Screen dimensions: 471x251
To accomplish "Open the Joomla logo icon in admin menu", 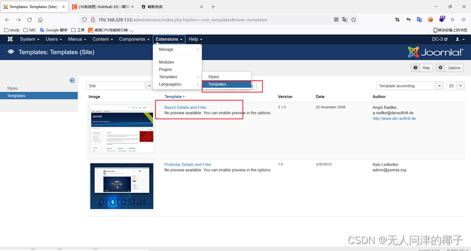I will pos(10,39).
